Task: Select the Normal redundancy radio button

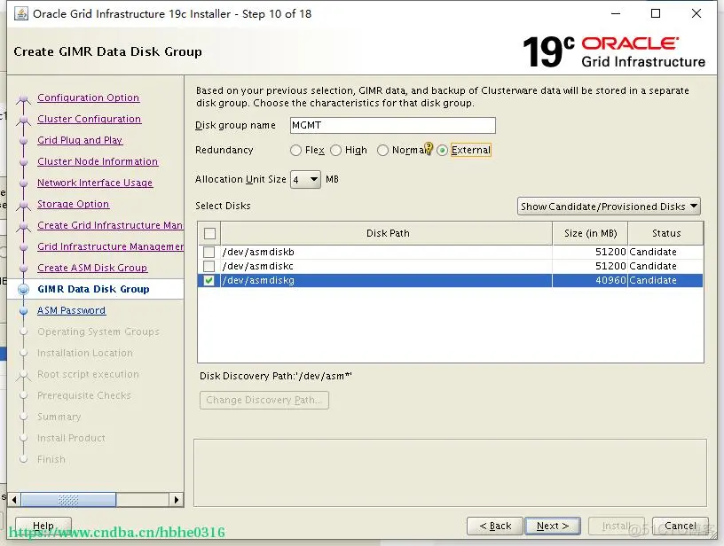Action: (382, 151)
